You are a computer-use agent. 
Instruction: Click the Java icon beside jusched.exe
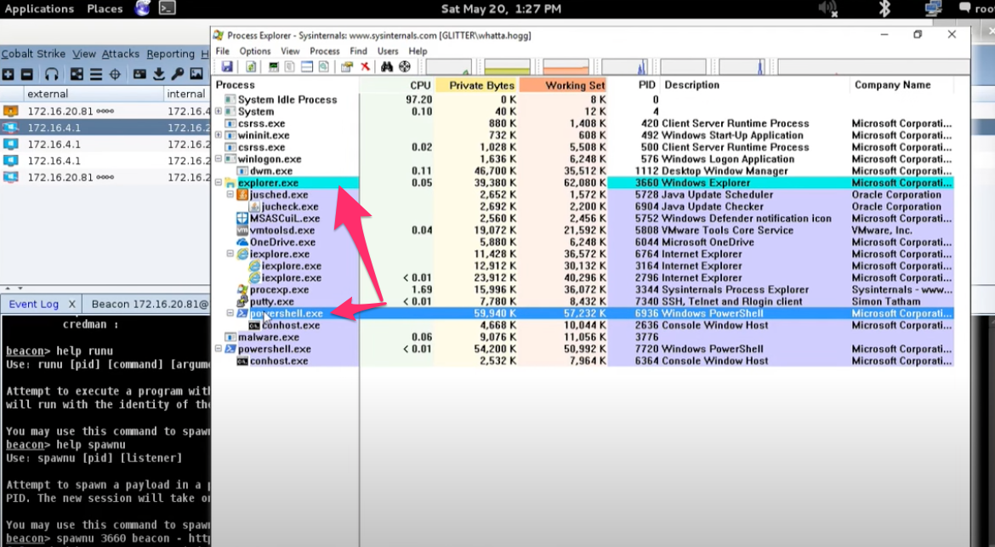(242, 195)
